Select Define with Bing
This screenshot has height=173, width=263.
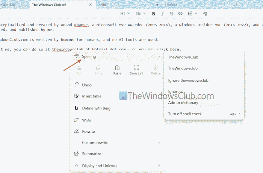[117, 108]
